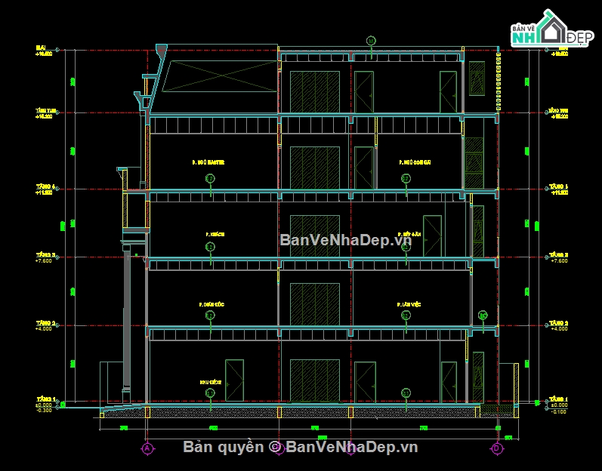Screen dimensions: 602x471
Task: Select the door beside KHU ĐỂ XE label
Action: click(234, 380)
